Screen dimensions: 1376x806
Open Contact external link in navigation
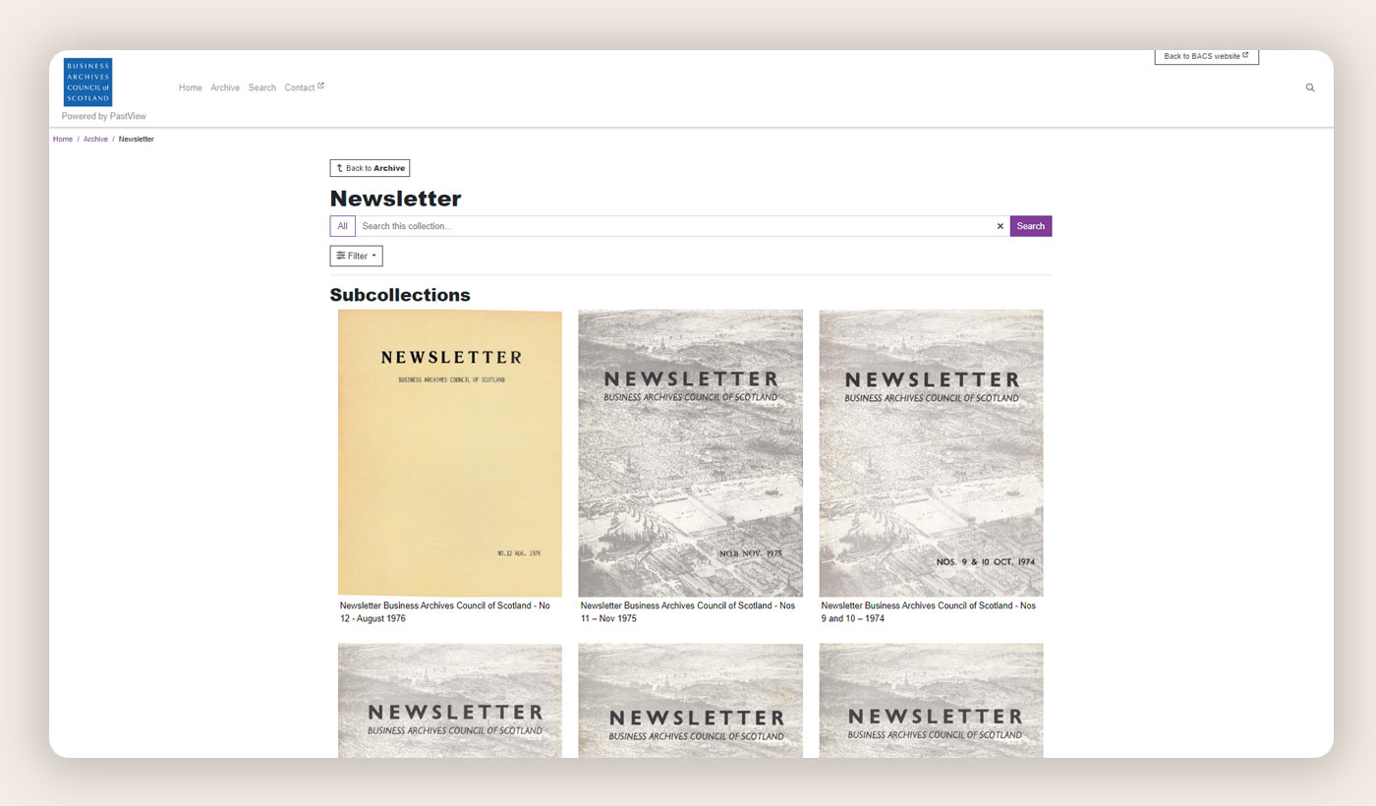304,87
